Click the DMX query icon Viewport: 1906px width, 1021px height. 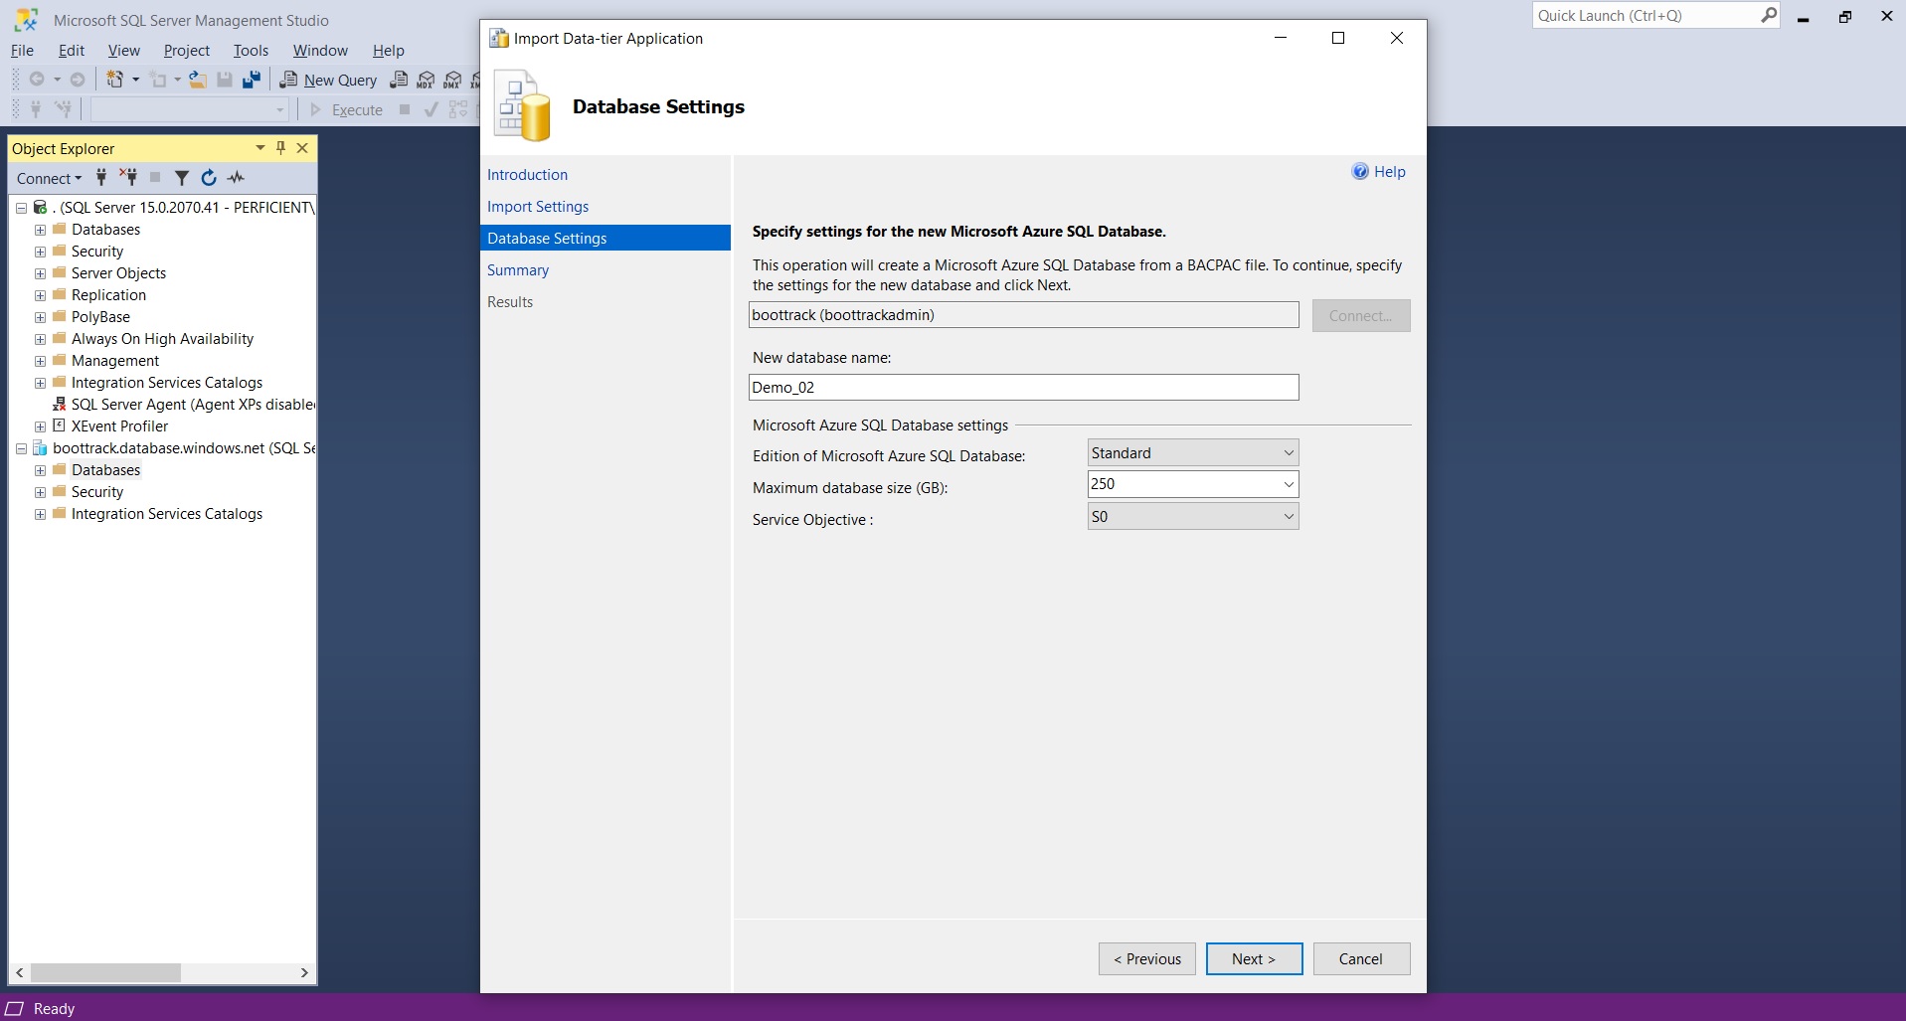(x=452, y=80)
